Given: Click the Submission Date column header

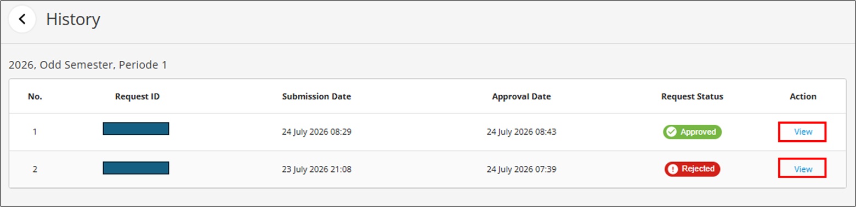Looking at the screenshot, I should (316, 96).
